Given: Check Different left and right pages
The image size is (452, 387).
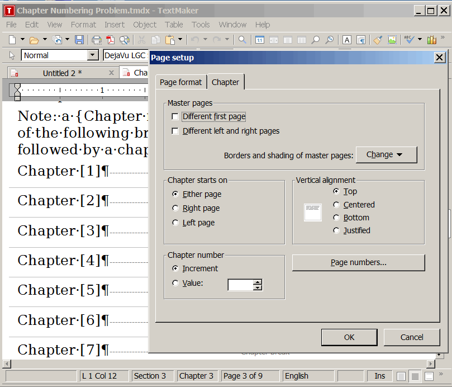Looking at the screenshot, I should click(175, 131).
